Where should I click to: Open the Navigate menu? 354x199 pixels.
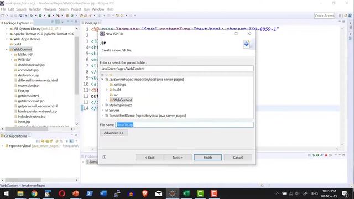click(x=50, y=9)
